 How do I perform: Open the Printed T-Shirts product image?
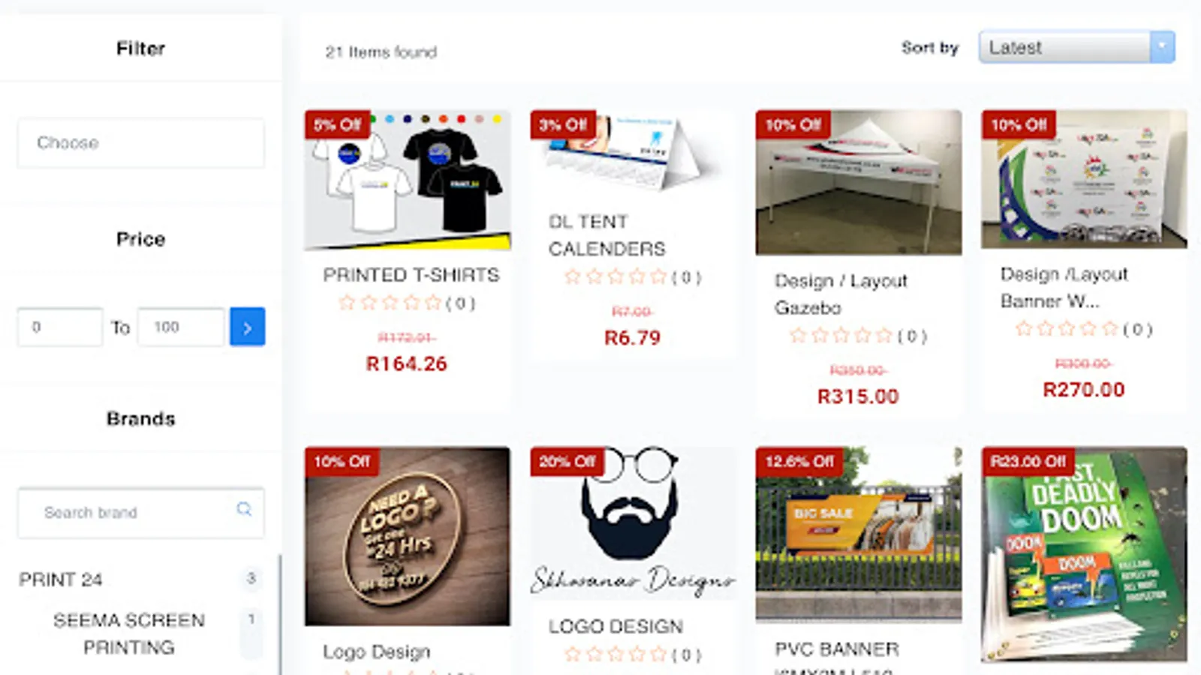[x=408, y=180]
